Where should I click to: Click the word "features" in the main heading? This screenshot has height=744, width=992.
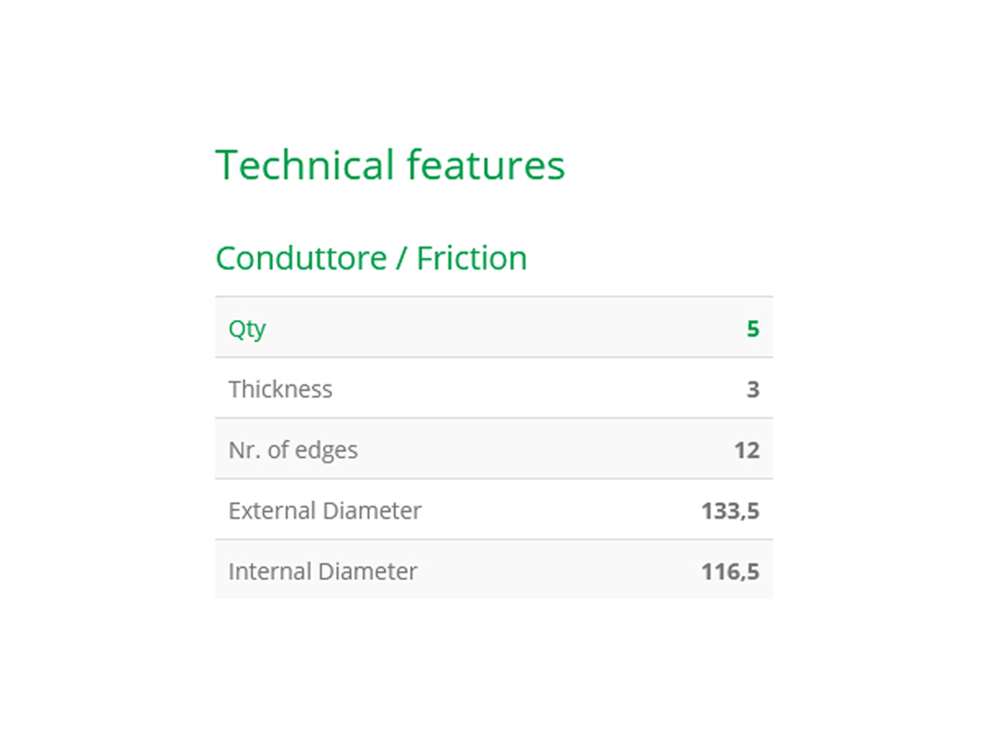(x=485, y=166)
